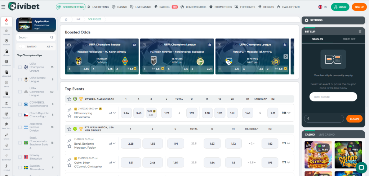369x176 pixels.
Task: Favorite the Quinn vs O'Connell match
Action: (x=70, y=165)
